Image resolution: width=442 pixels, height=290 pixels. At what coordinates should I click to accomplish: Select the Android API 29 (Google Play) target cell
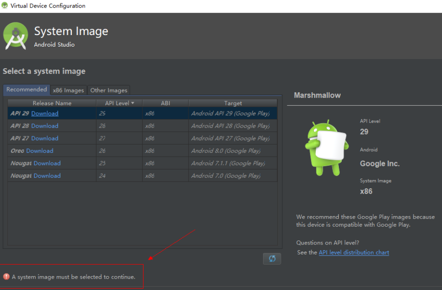coord(233,113)
